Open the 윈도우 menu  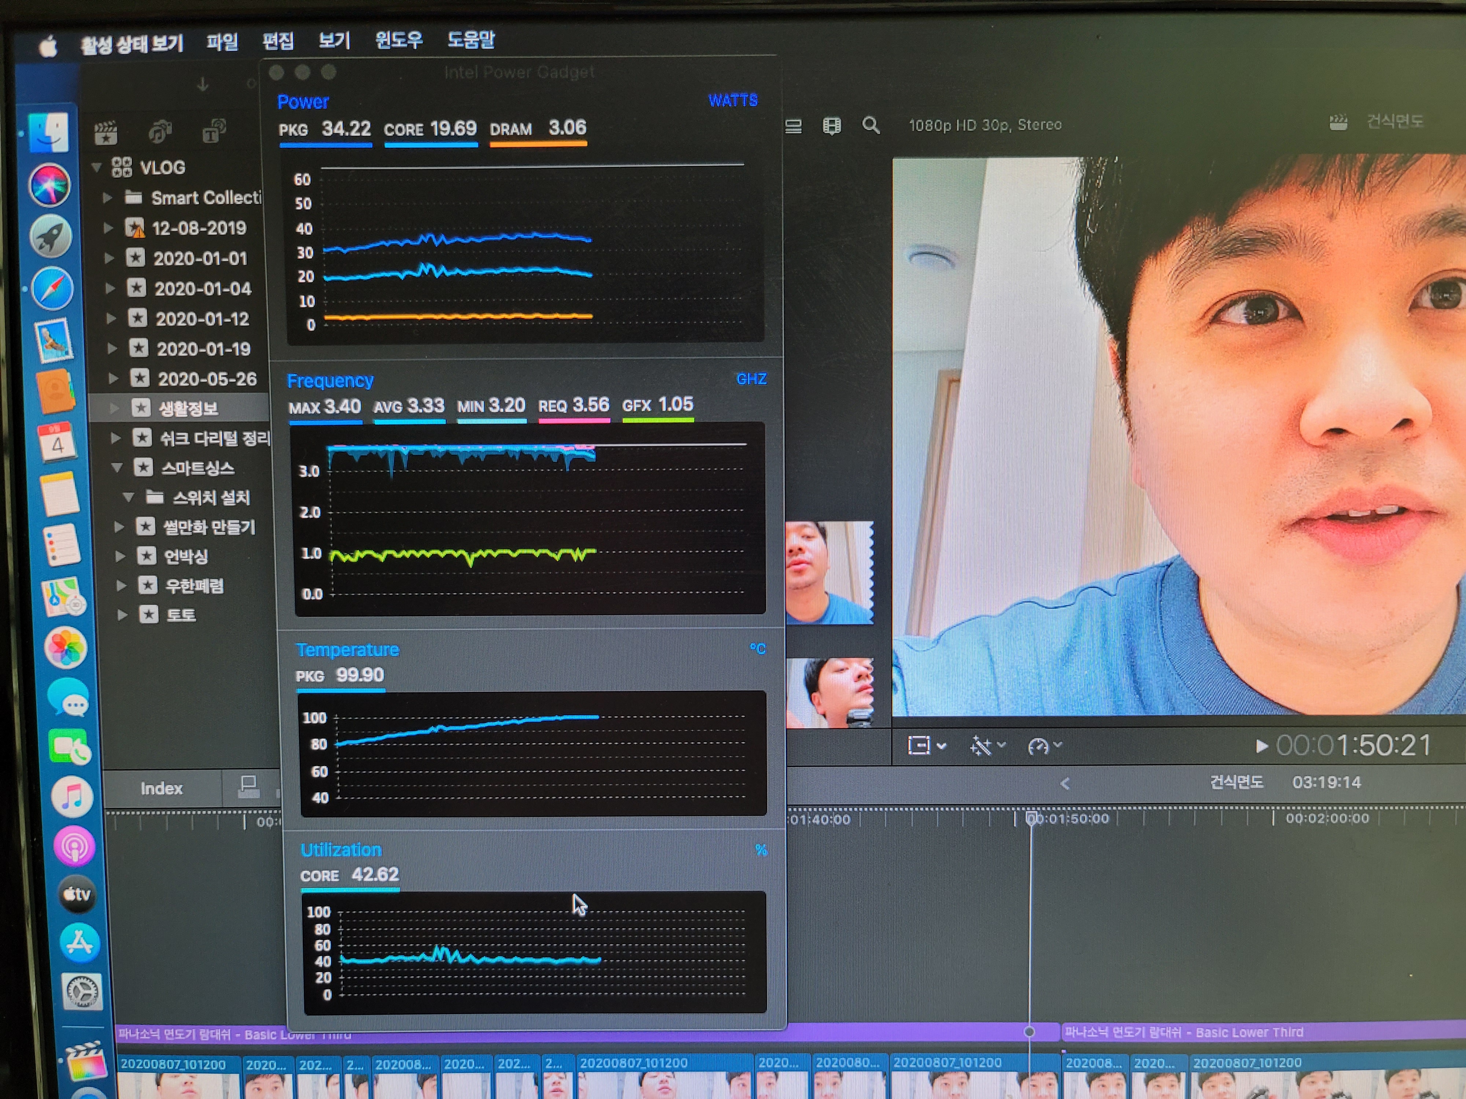point(398,40)
